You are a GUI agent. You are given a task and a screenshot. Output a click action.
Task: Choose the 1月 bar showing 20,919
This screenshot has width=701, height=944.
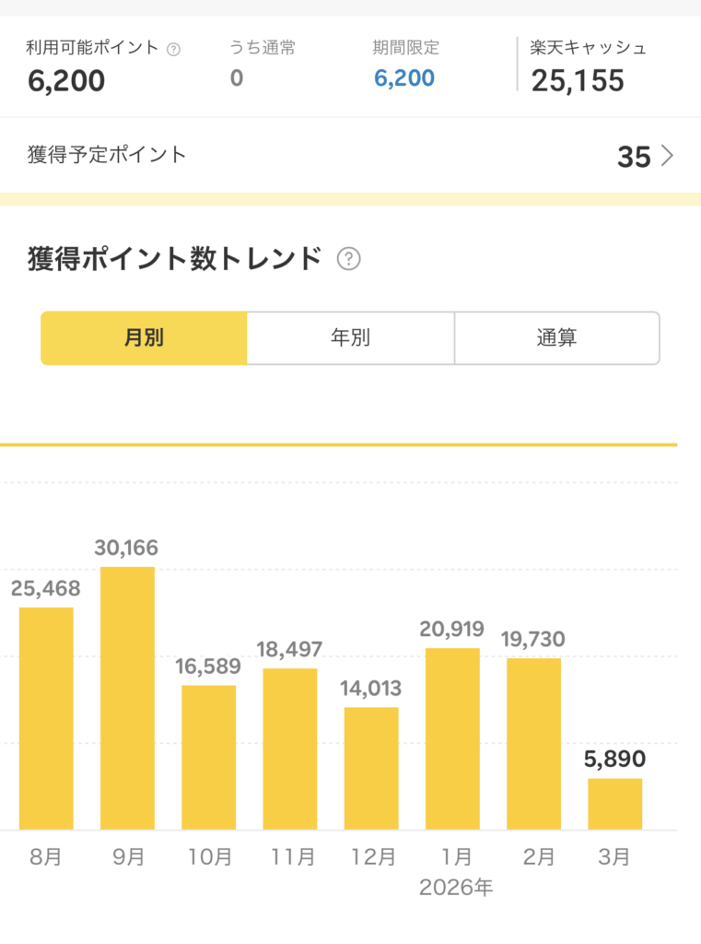[452, 738]
